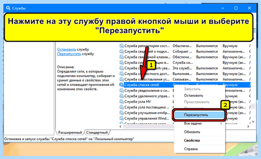This screenshot has height=159, width=261.
Task: Minimize the Службы window
Action: tap(223, 8)
